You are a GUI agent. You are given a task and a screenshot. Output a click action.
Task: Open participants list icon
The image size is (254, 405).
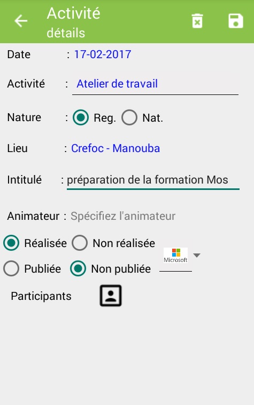(x=111, y=296)
